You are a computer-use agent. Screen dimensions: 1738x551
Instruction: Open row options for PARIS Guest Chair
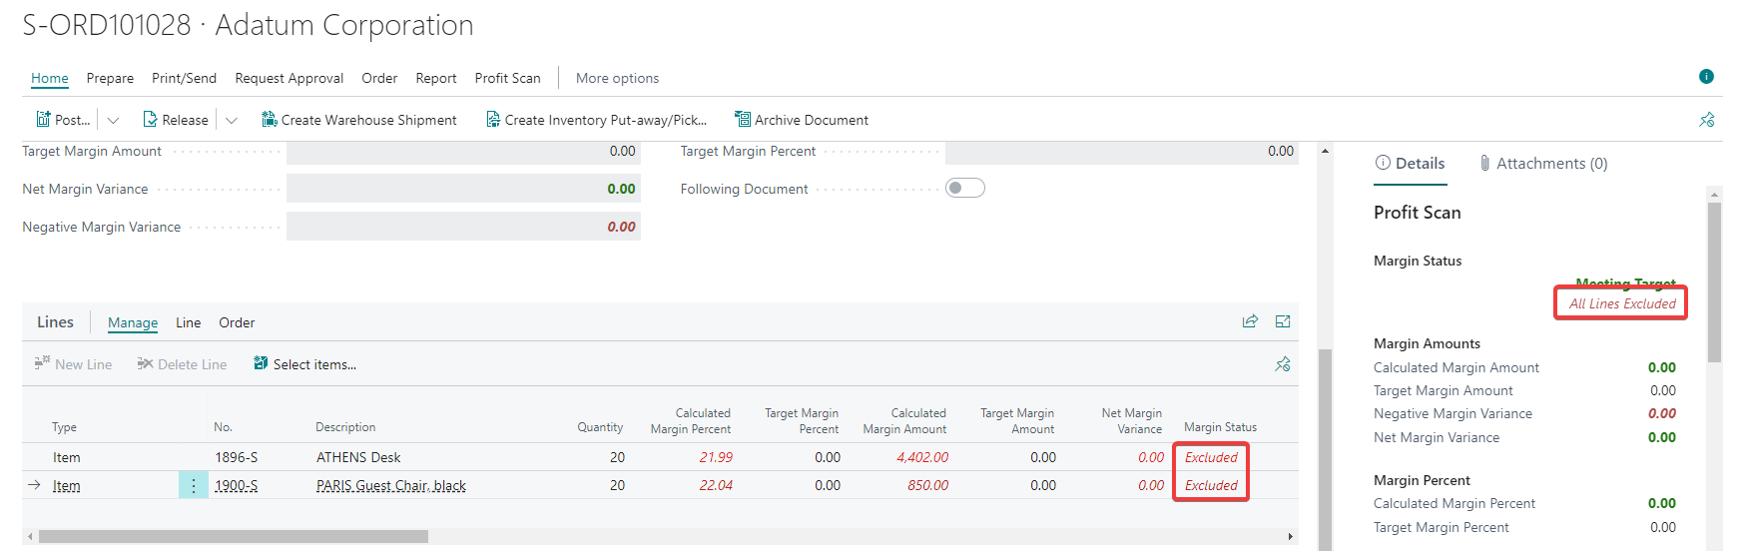[x=194, y=486]
